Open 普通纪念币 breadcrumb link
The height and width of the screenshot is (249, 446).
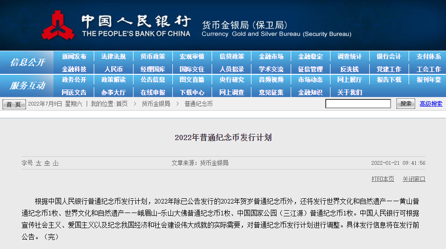(x=198, y=104)
